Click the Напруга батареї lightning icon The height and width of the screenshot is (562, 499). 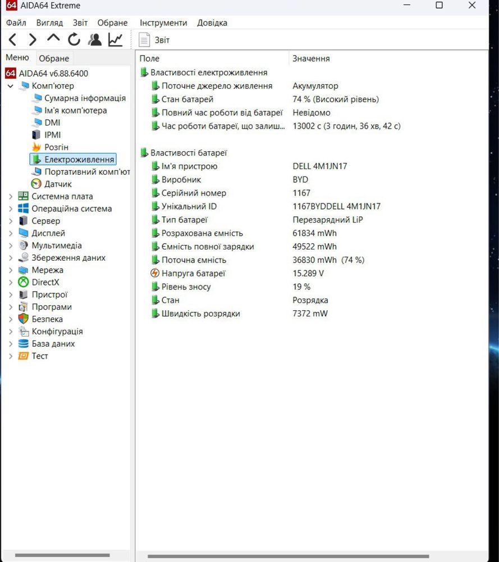click(x=155, y=273)
